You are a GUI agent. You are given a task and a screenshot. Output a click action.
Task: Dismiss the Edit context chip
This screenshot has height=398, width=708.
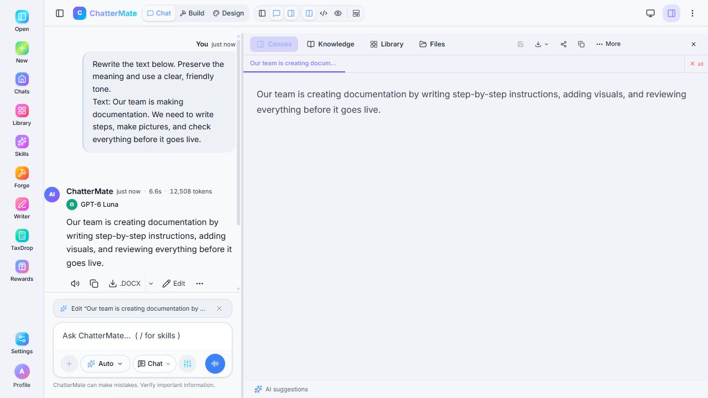[x=220, y=308]
